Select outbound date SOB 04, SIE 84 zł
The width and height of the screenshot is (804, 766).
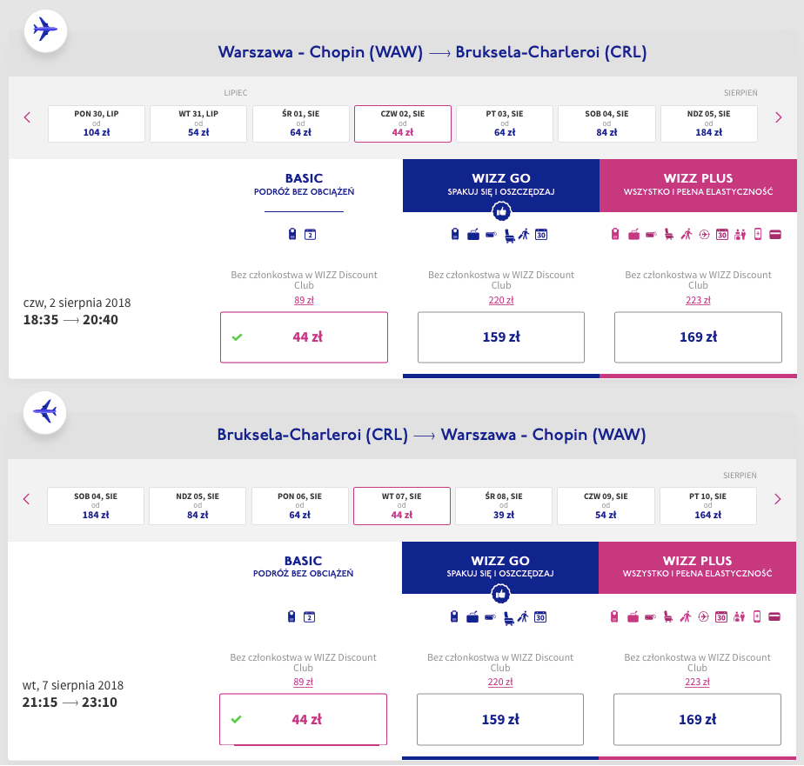click(x=606, y=123)
